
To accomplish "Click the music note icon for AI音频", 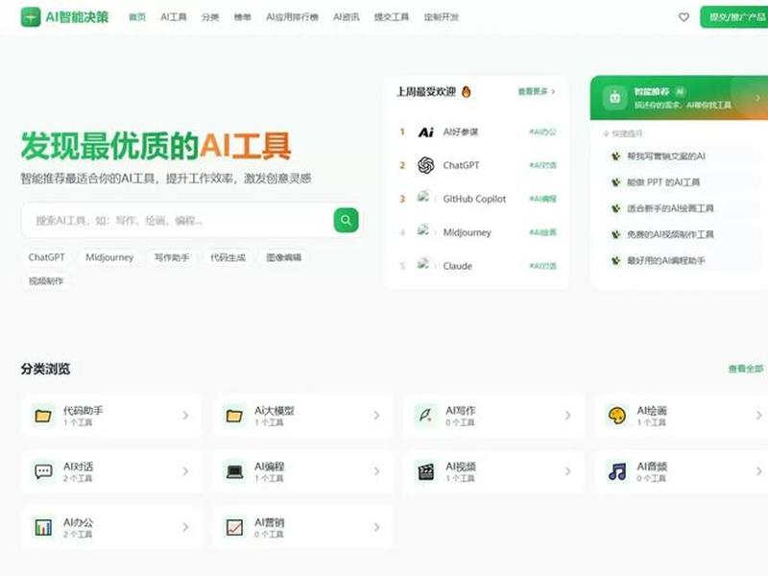I will coord(616,471).
